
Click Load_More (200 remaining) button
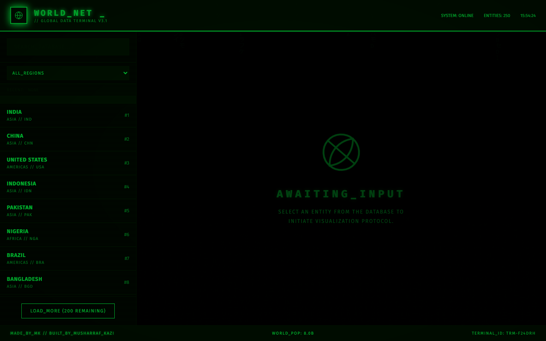coord(68,311)
